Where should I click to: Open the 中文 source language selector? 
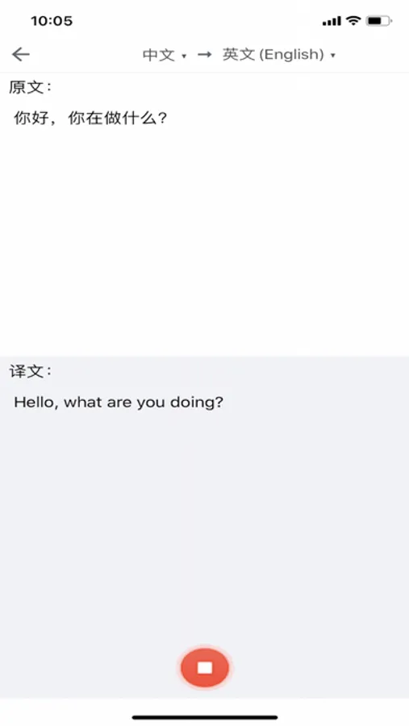164,55
